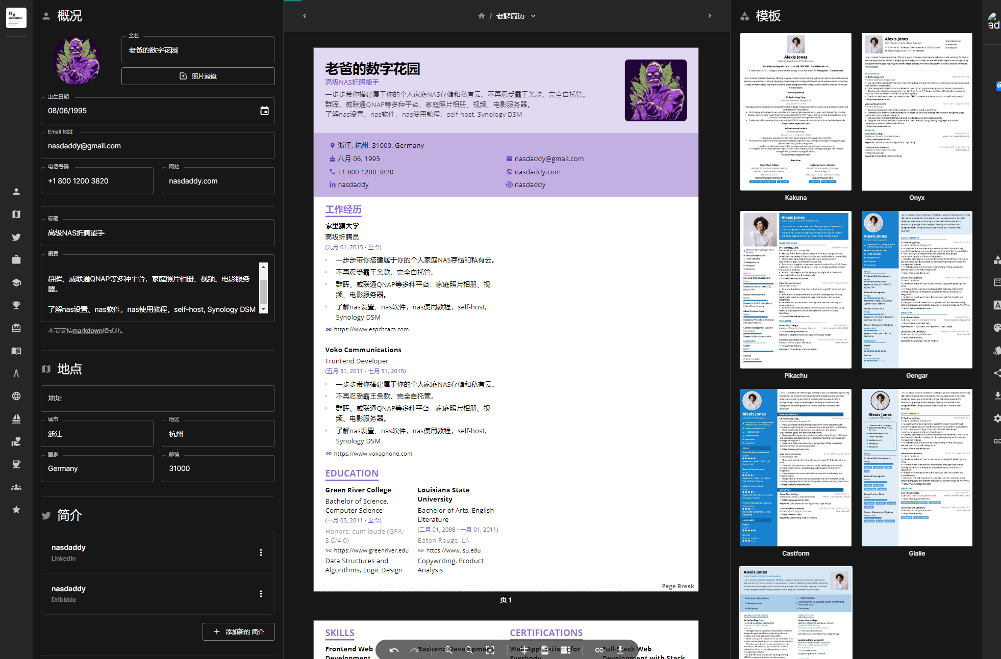The image size is (1001, 659).
Task: Click the download PDF icon in bottom toolbar
Action: pyautogui.click(x=620, y=650)
